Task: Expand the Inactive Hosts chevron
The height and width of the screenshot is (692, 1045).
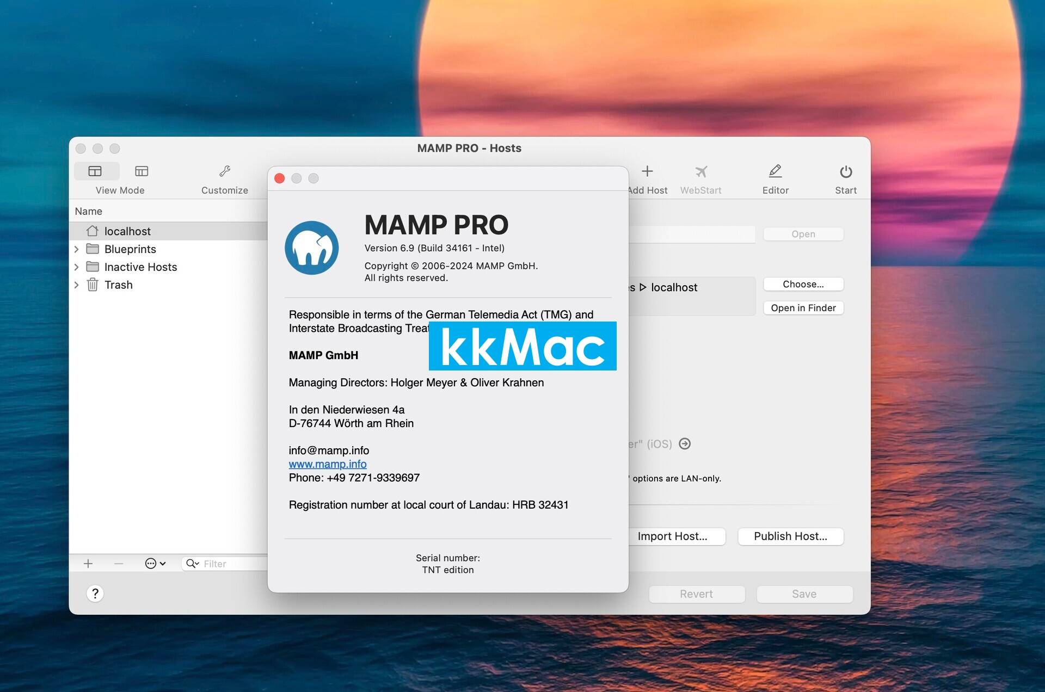Action: tap(77, 267)
